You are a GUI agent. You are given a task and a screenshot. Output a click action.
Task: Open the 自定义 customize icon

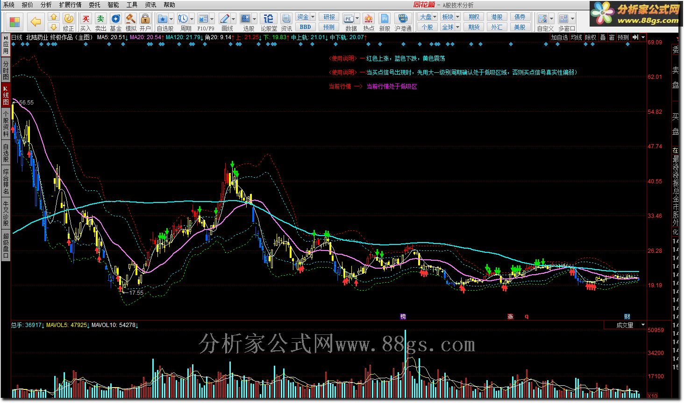pyautogui.click(x=543, y=19)
